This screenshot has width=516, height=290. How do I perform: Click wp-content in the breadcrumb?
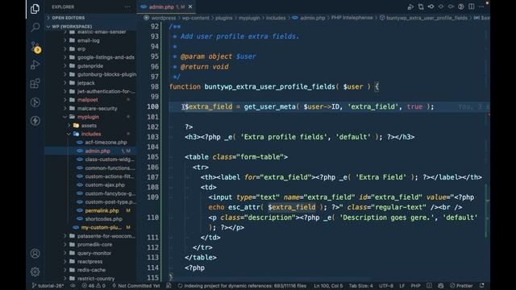tap(195, 18)
